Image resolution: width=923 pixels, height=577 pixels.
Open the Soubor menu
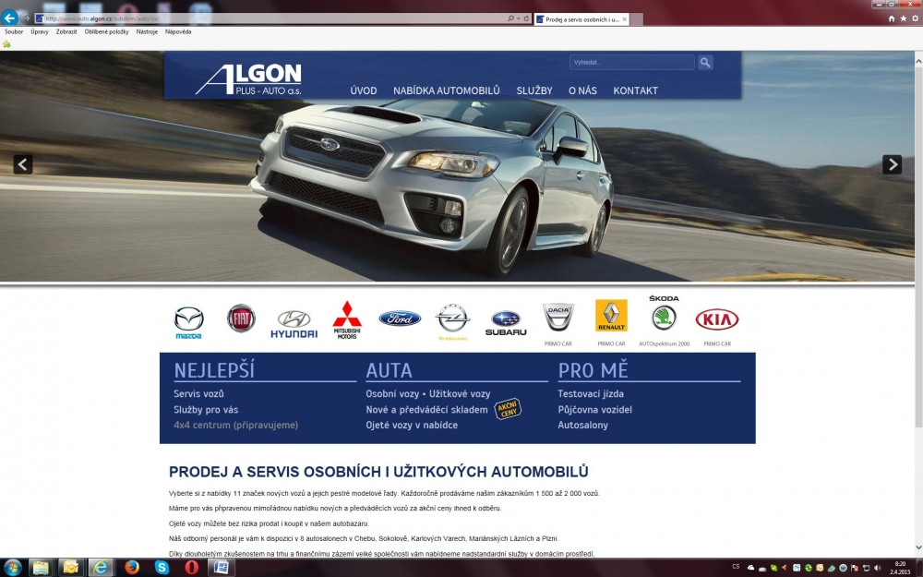coord(14,31)
